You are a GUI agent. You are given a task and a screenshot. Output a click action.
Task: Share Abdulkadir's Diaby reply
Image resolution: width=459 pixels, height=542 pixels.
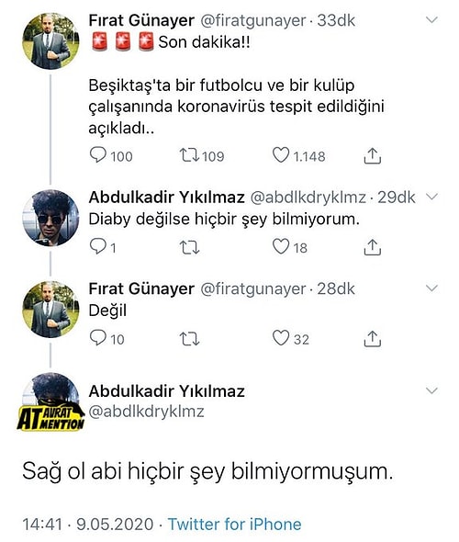373,247
